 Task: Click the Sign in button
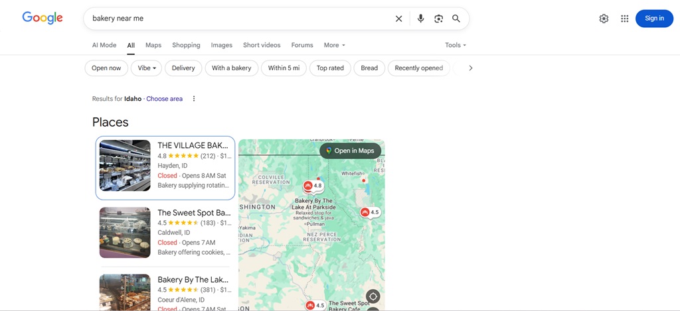pyautogui.click(x=653, y=19)
